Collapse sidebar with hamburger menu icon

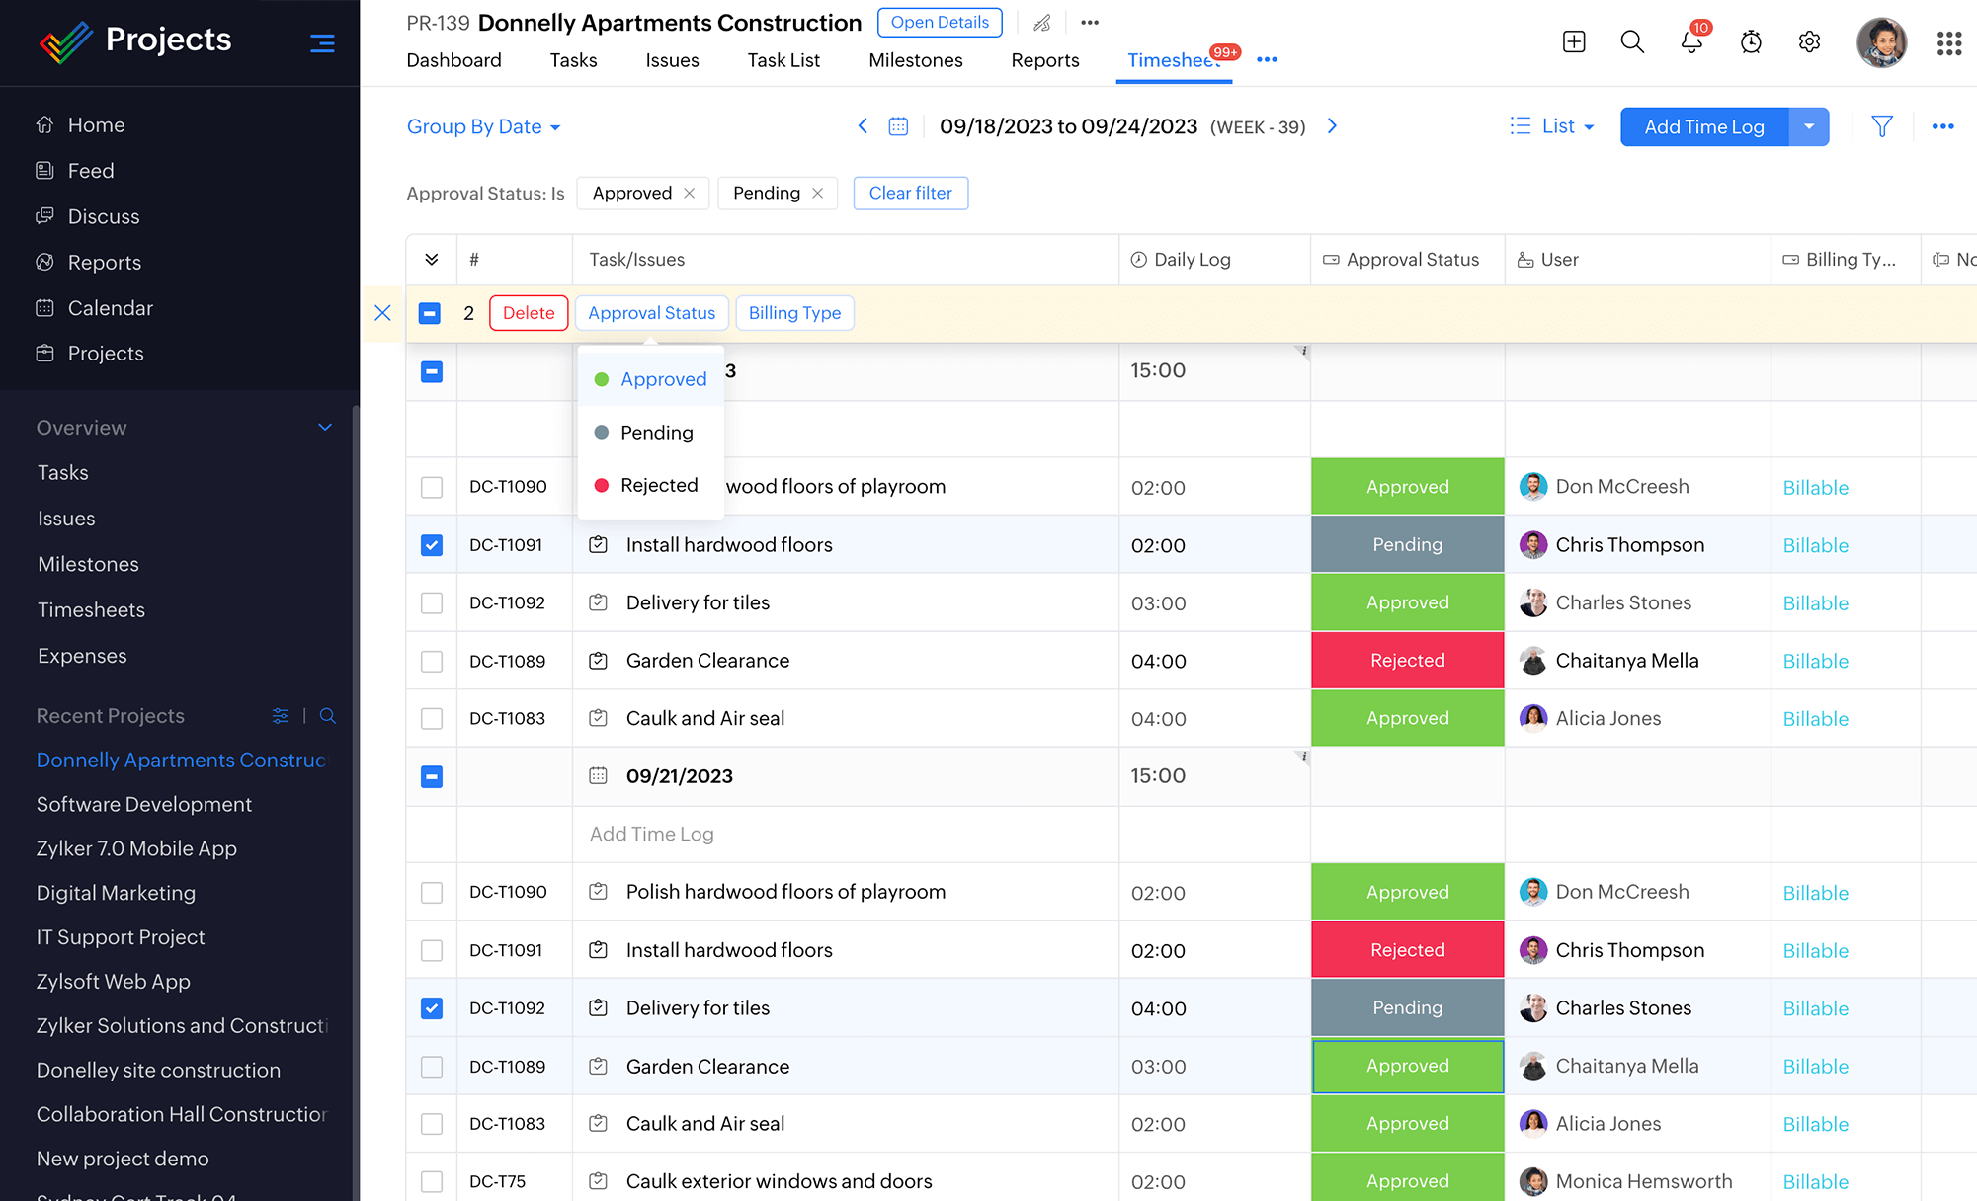[x=322, y=42]
